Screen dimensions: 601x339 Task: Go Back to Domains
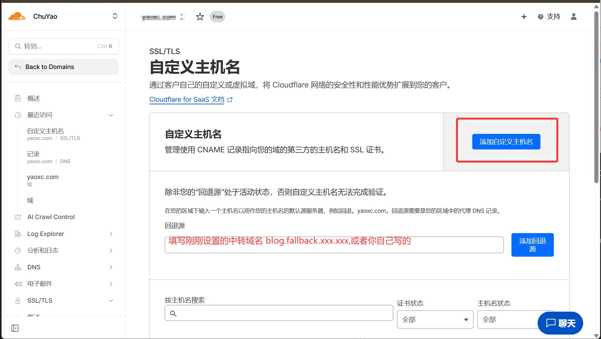click(64, 67)
